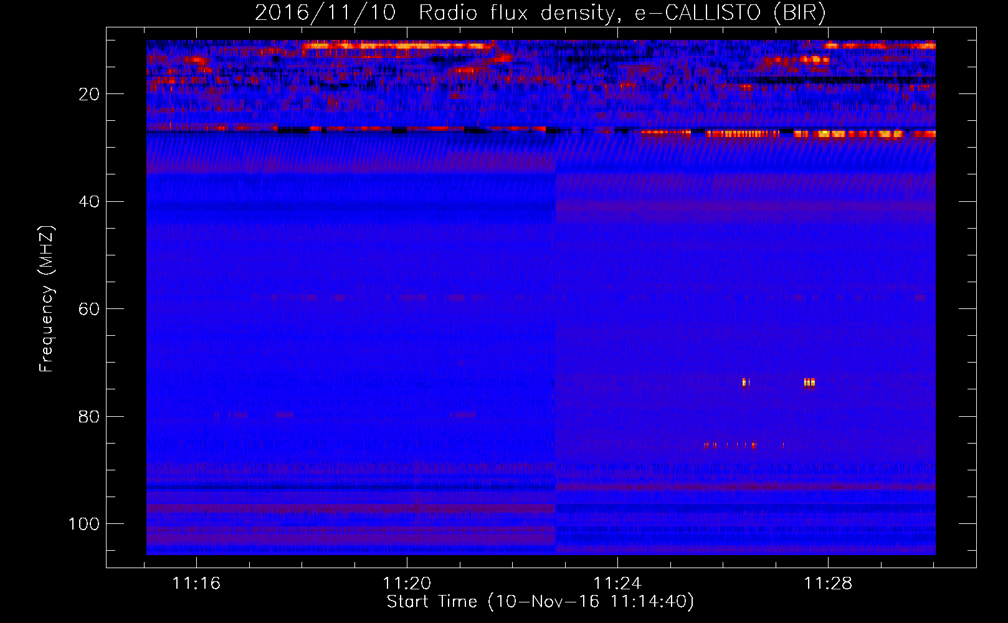Click the "Frequency (MHZ)" axis label
Viewport: 1008px width, 623px height.
tap(47, 299)
